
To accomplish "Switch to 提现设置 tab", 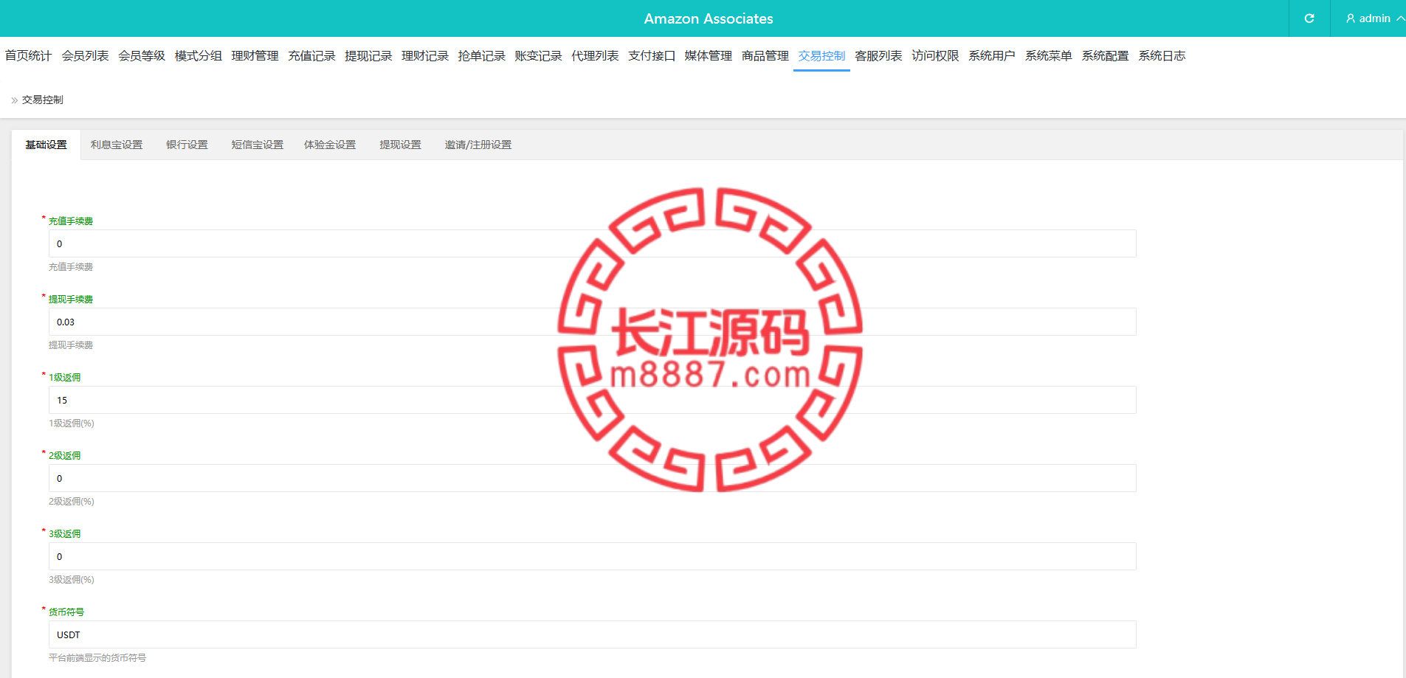I will (400, 145).
